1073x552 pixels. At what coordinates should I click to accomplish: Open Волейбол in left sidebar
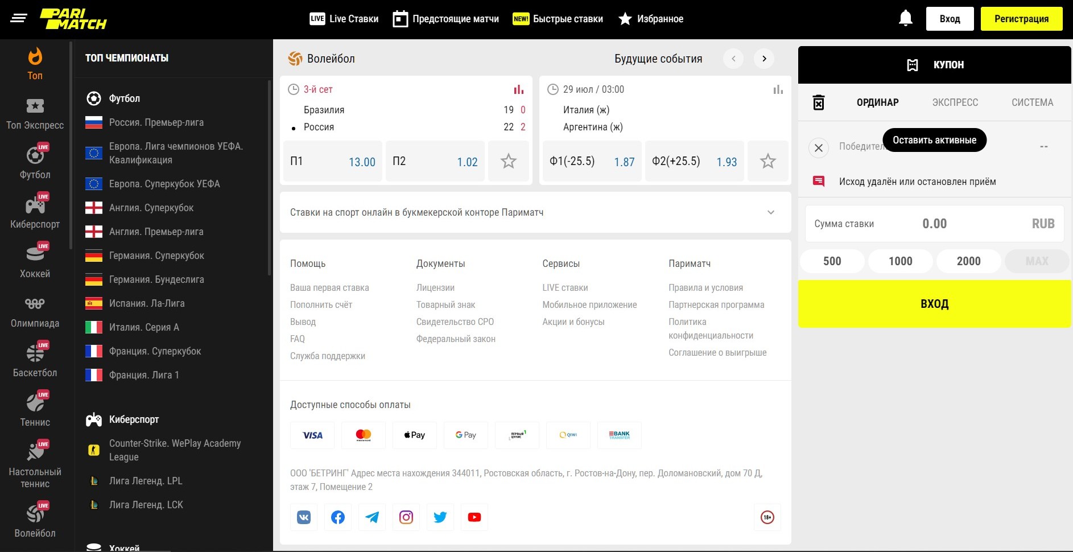point(35,520)
